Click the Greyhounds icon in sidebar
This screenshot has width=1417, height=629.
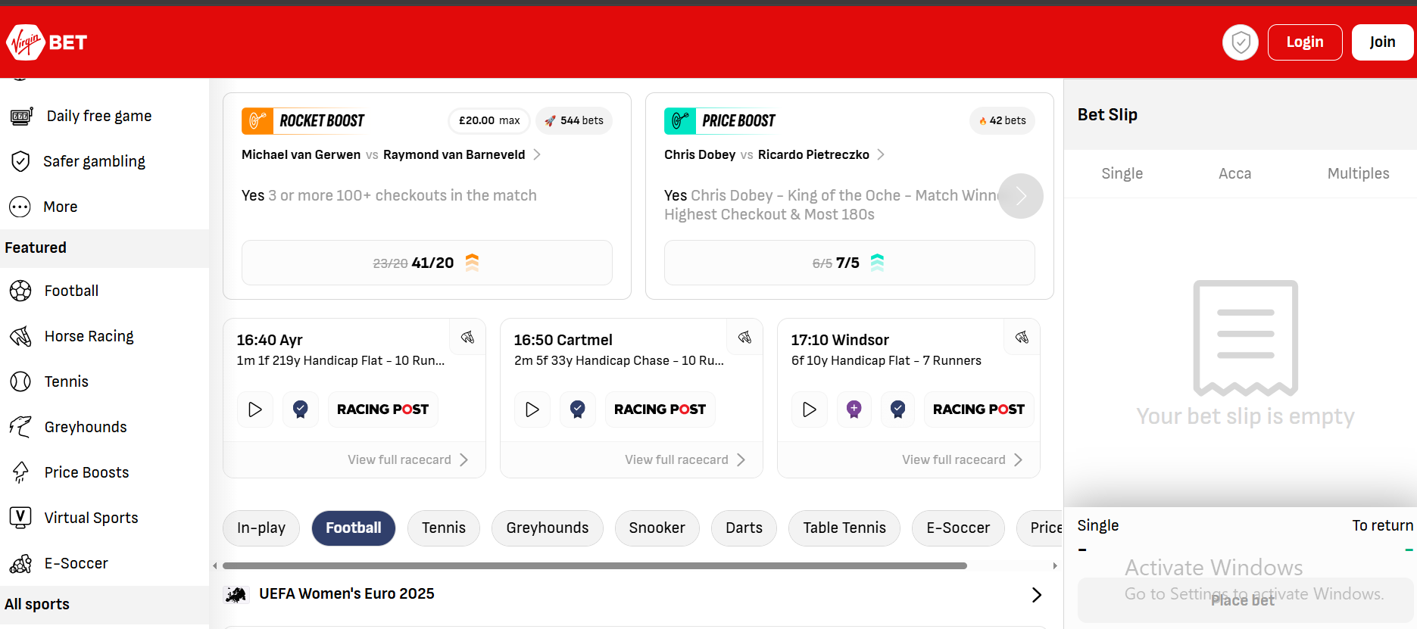pyautogui.click(x=20, y=427)
